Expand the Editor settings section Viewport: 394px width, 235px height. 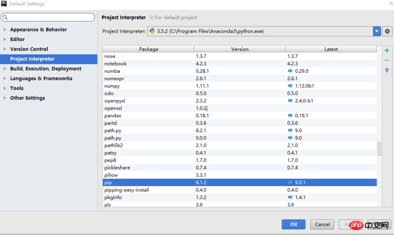tap(5, 39)
